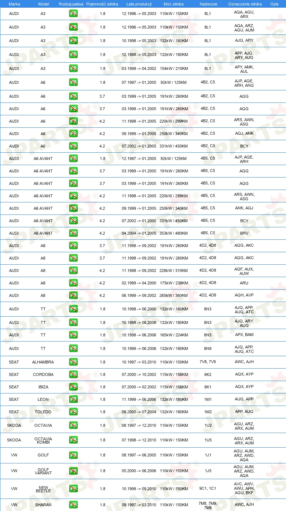Click the fuel icon for Audi A3 AQA, AGU, ARX
The image size is (286, 511).
point(73,14)
